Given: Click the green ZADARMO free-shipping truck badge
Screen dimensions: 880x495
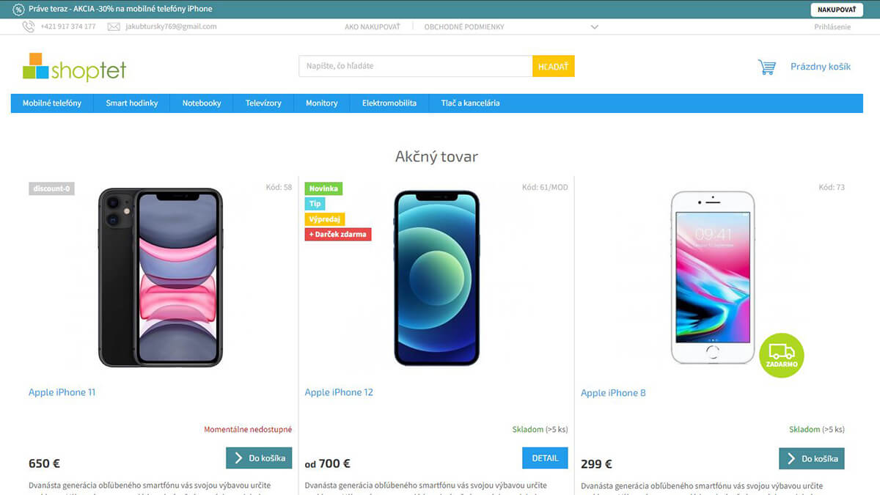Looking at the screenshot, I should pyautogui.click(x=782, y=355).
